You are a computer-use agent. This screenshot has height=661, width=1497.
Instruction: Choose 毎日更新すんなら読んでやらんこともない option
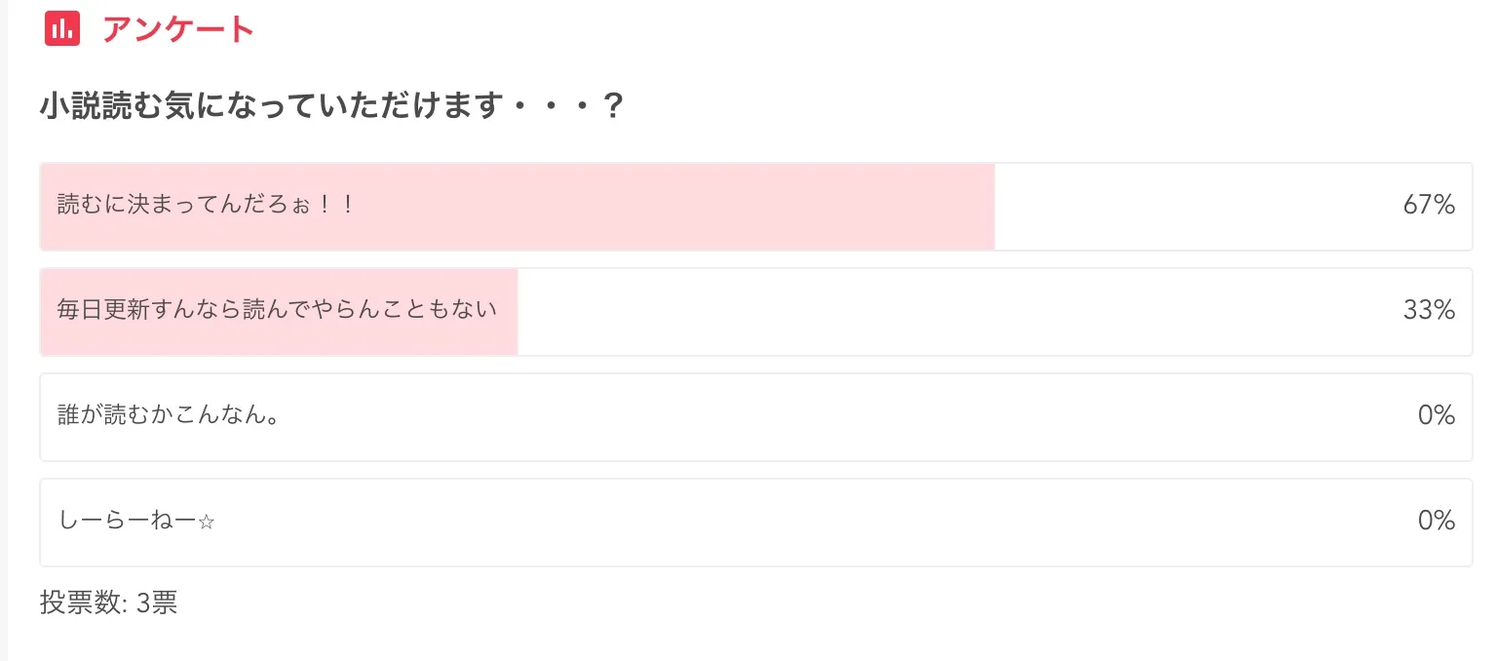(x=278, y=310)
